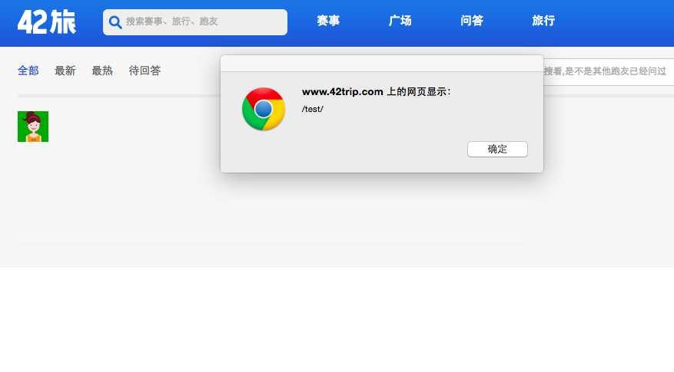Image resolution: width=674 pixels, height=372 pixels.
Task: Click the www.42trip.com 上的网页显示 heading
Action: coord(376,92)
